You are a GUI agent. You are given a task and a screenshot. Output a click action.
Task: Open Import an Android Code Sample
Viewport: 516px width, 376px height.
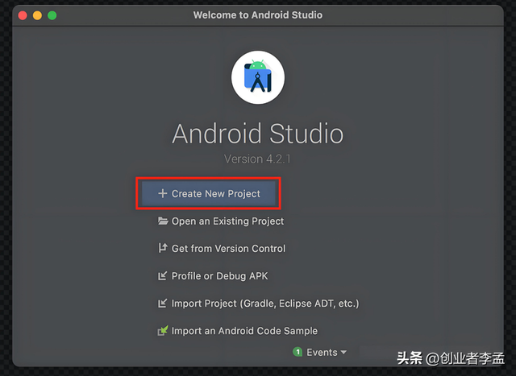245,331
